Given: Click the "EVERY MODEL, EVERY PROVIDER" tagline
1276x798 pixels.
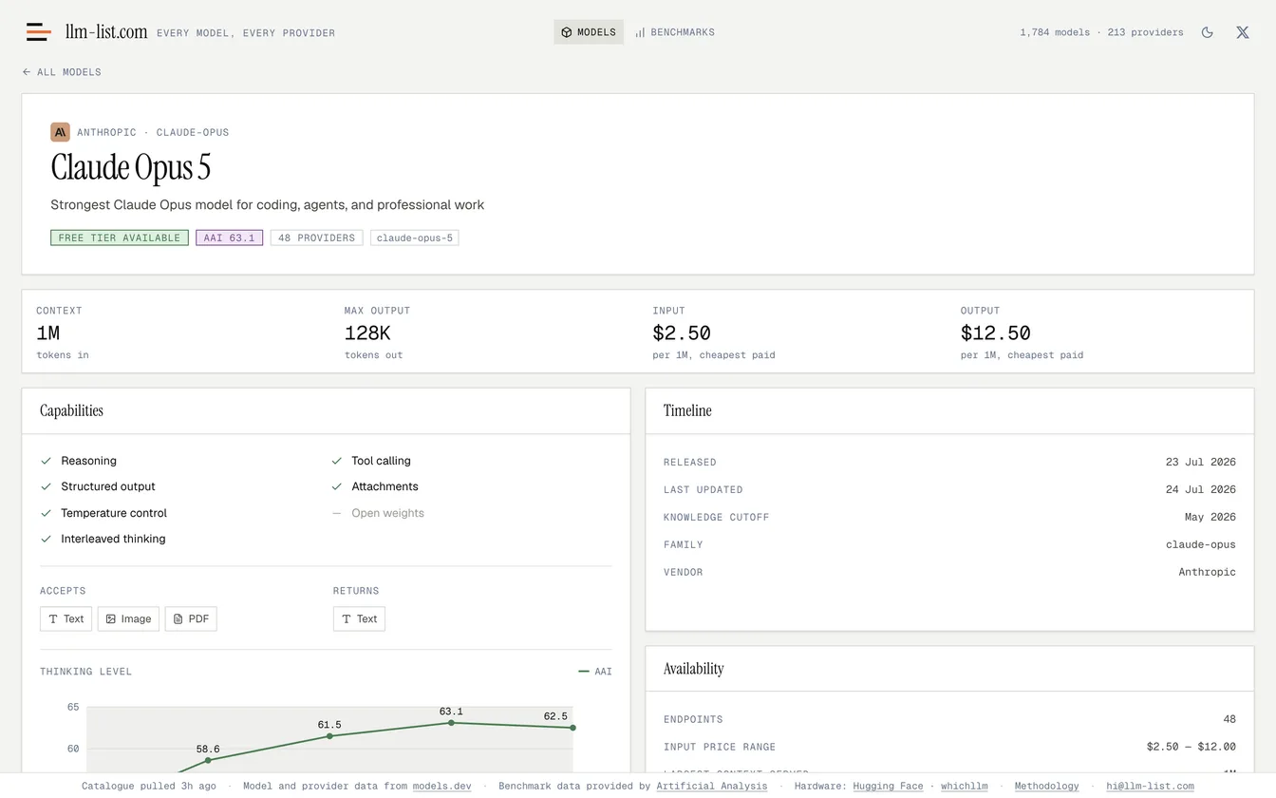Looking at the screenshot, I should pyautogui.click(x=246, y=33).
